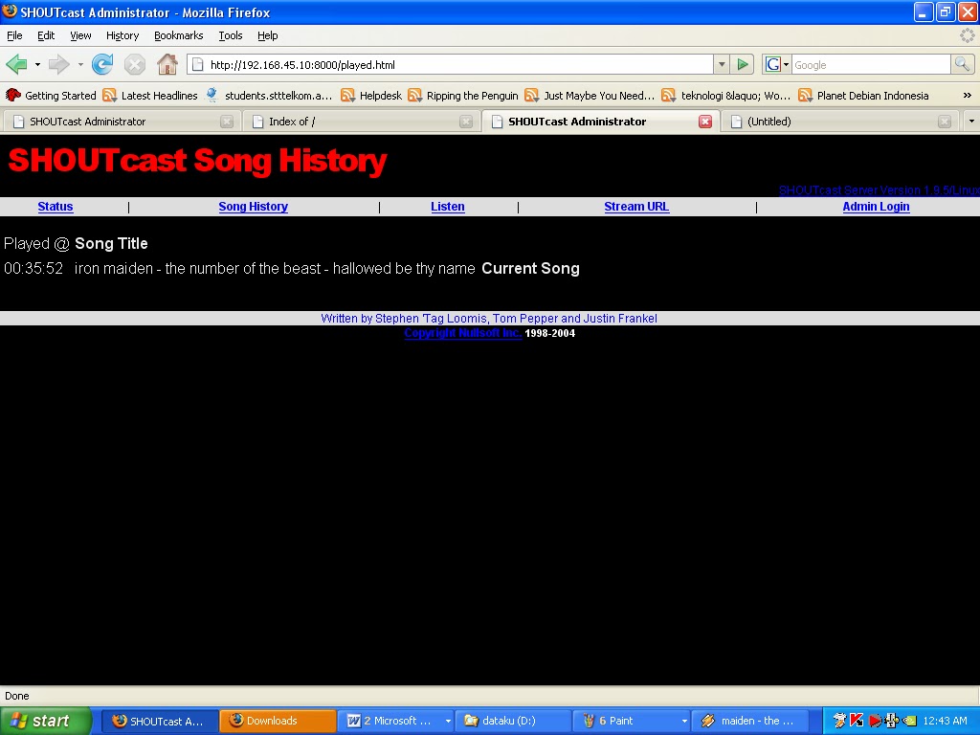Close the first SHOUTcast Administrator tab
Image resolution: width=980 pixels, height=735 pixels.
click(227, 122)
